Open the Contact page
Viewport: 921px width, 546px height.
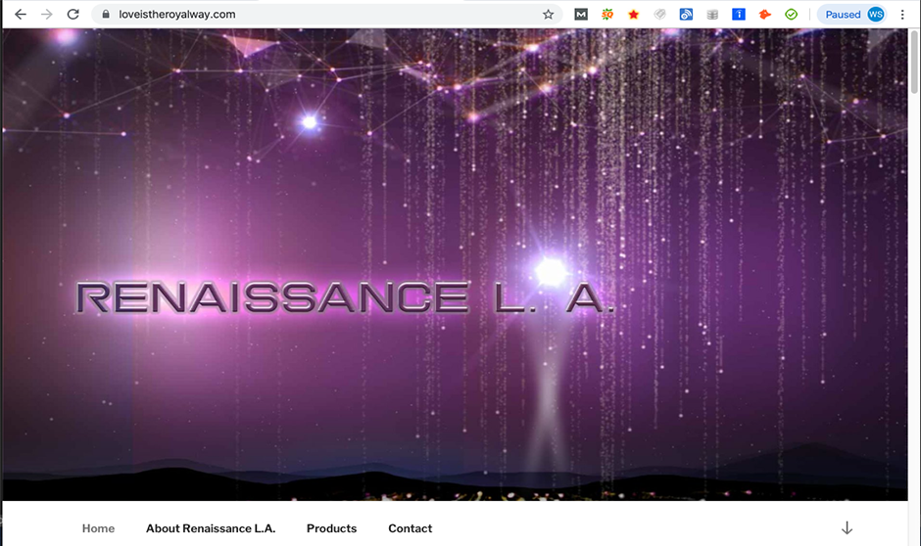click(x=410, y=528)
